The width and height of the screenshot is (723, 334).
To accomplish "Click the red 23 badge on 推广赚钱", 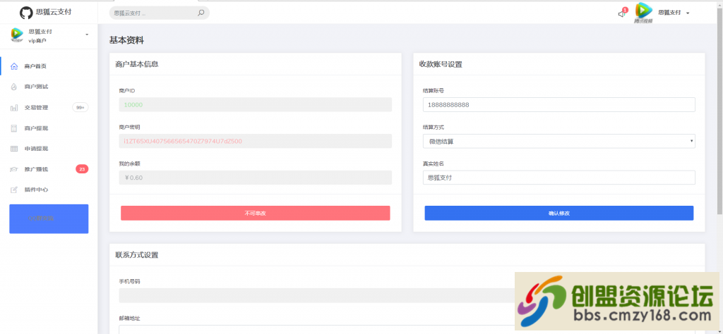I will 82,169.
